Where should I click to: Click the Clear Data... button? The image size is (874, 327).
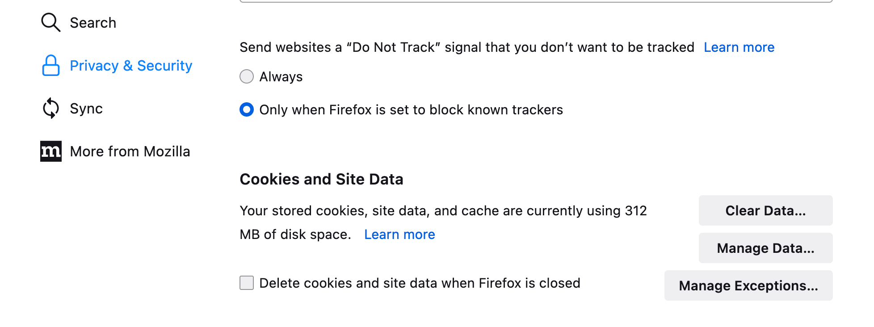coord(765,210)
